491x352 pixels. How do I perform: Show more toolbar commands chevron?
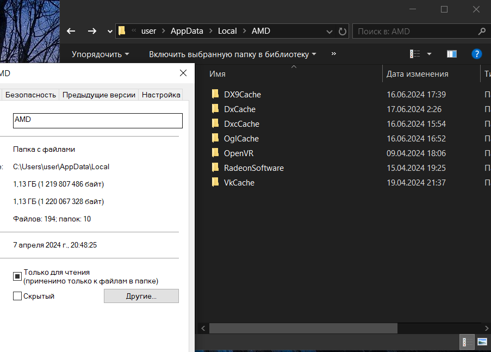[x=333, y=54]
